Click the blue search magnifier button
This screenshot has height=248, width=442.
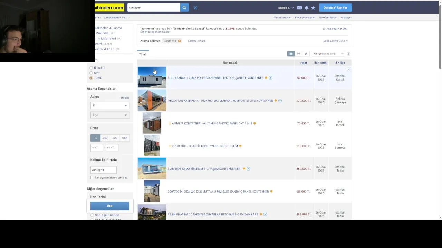pyautogui.click(x=184, y=8)
